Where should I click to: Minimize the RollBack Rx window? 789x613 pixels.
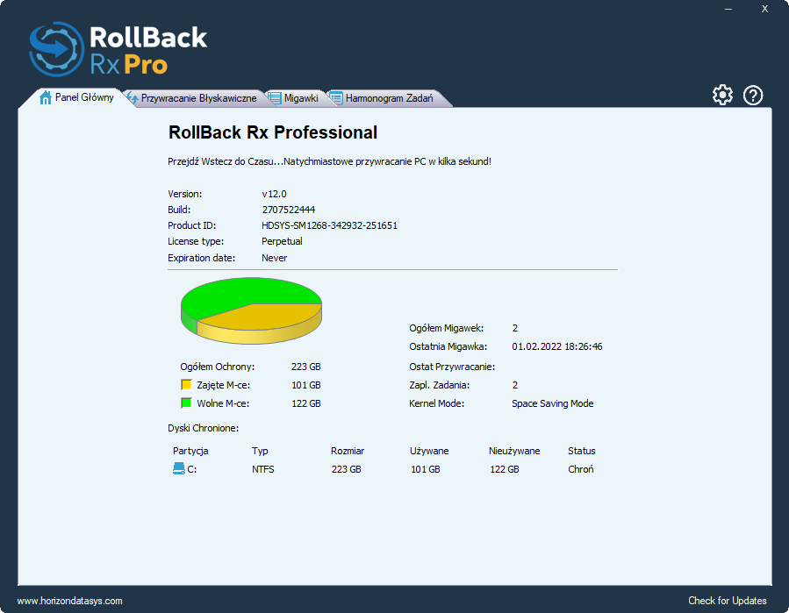[728, 9]
